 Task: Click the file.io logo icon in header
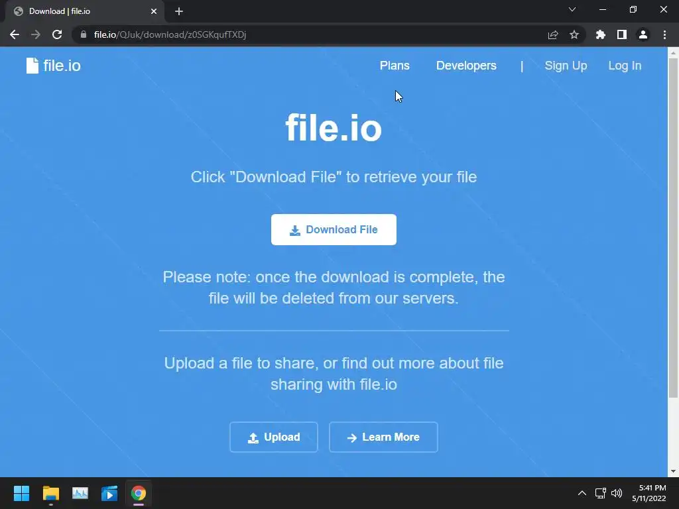click(x=32, y=66)
